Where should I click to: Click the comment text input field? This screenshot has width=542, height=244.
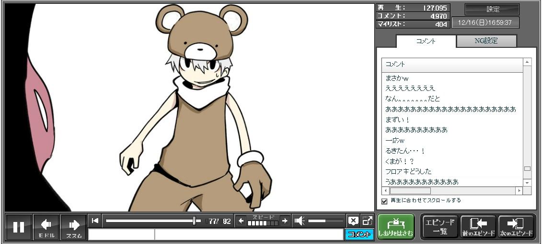click(248, 234)
